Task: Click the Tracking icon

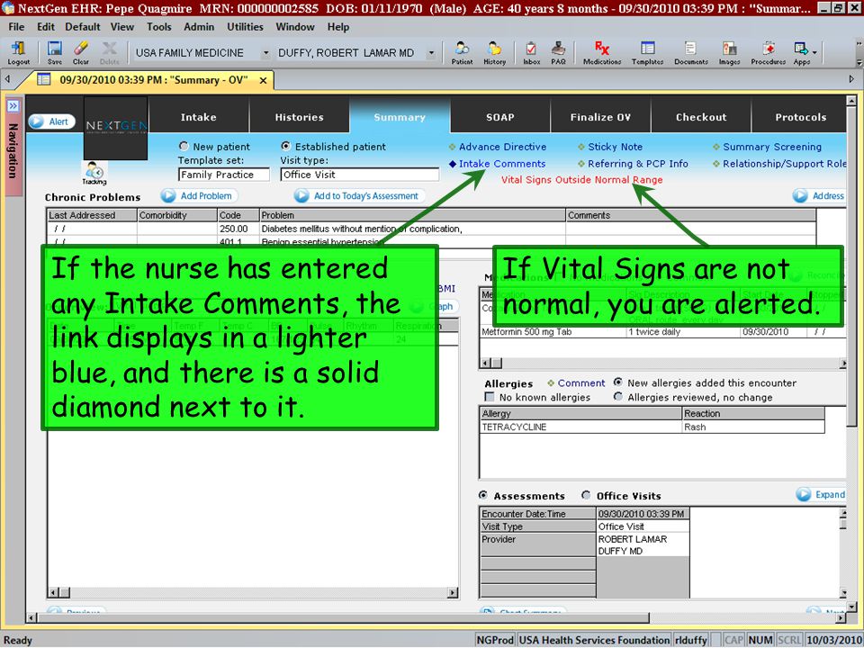Action: (x=94, y=173)
